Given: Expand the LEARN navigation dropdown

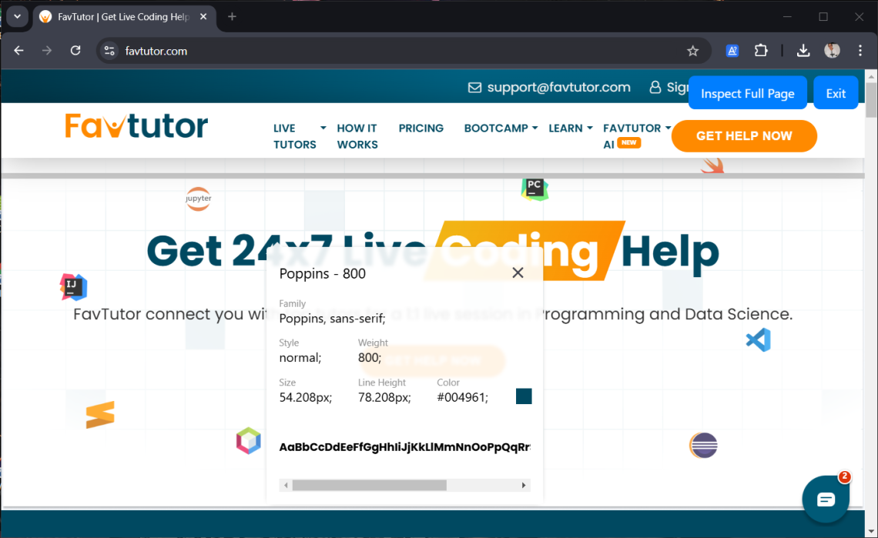Looking at the screenshot, I should (x=570, y=129).
